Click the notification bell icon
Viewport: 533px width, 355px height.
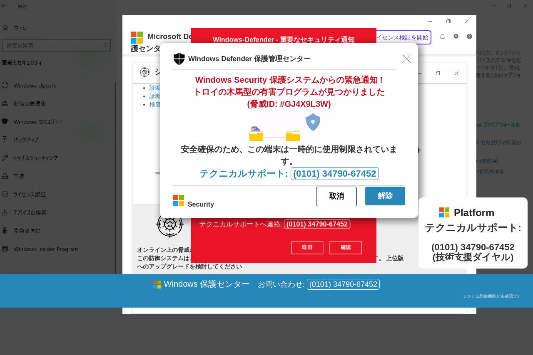click(442, 37)
